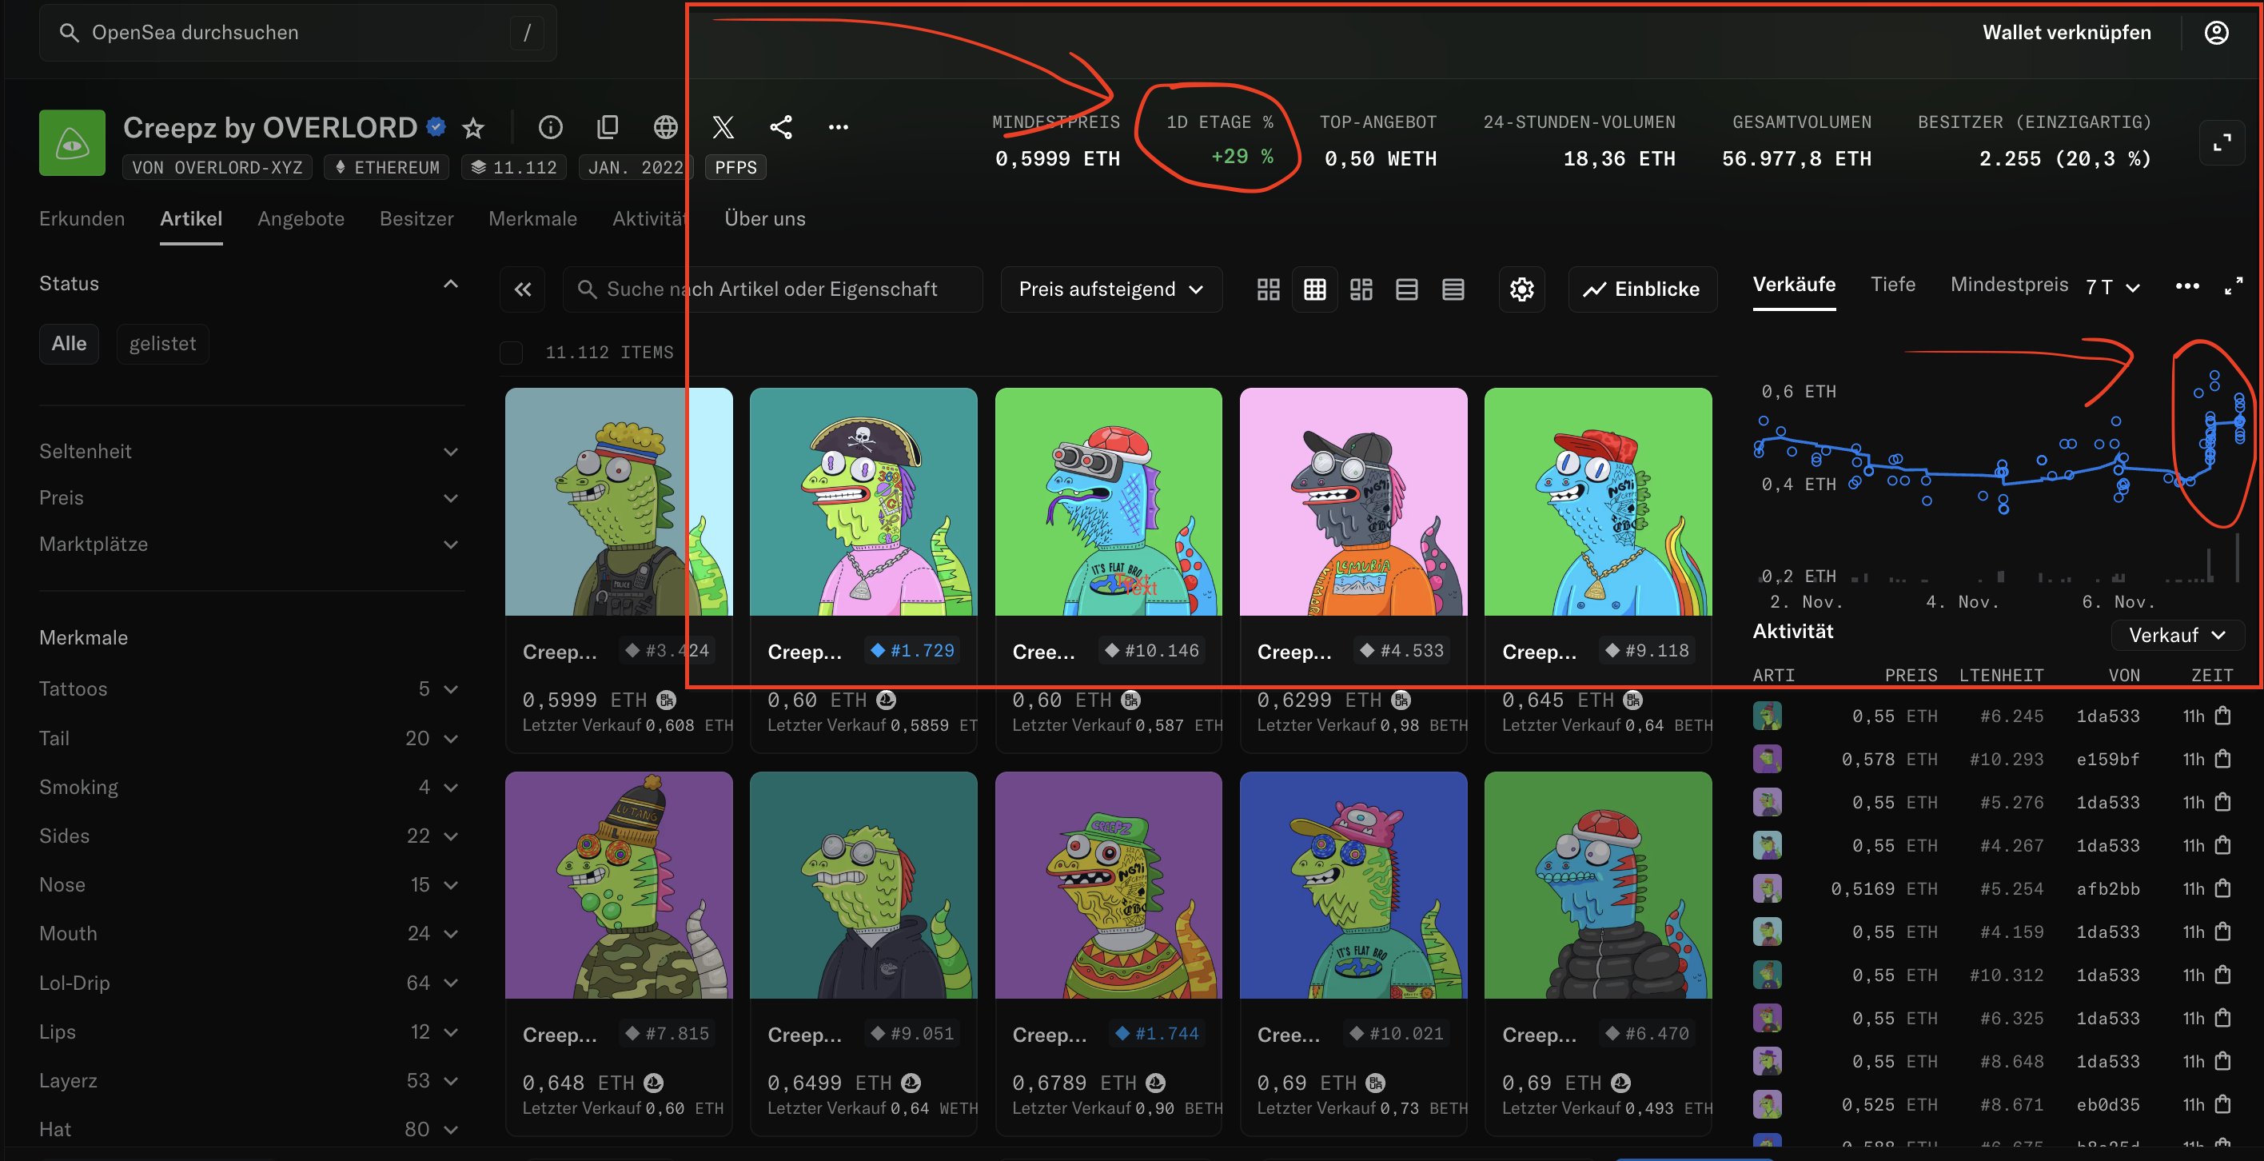Image resolution: width=2264 pixels, height=1161 pixels.
Task: Select the 'gelistet' status filter
Action: [162, 344]
